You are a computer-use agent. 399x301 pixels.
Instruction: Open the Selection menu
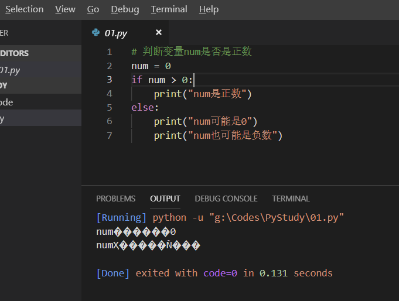click(25, 9)
